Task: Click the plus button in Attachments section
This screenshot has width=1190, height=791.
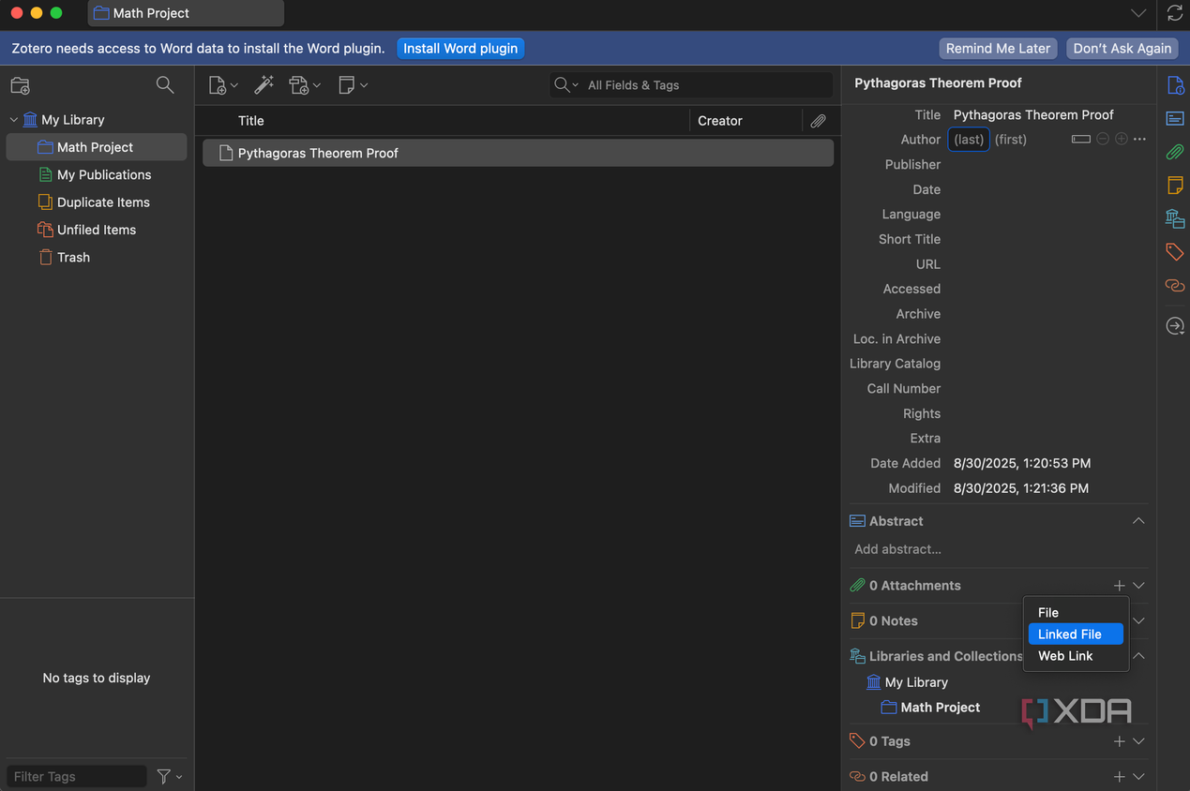Action: tap(1119, 586)
